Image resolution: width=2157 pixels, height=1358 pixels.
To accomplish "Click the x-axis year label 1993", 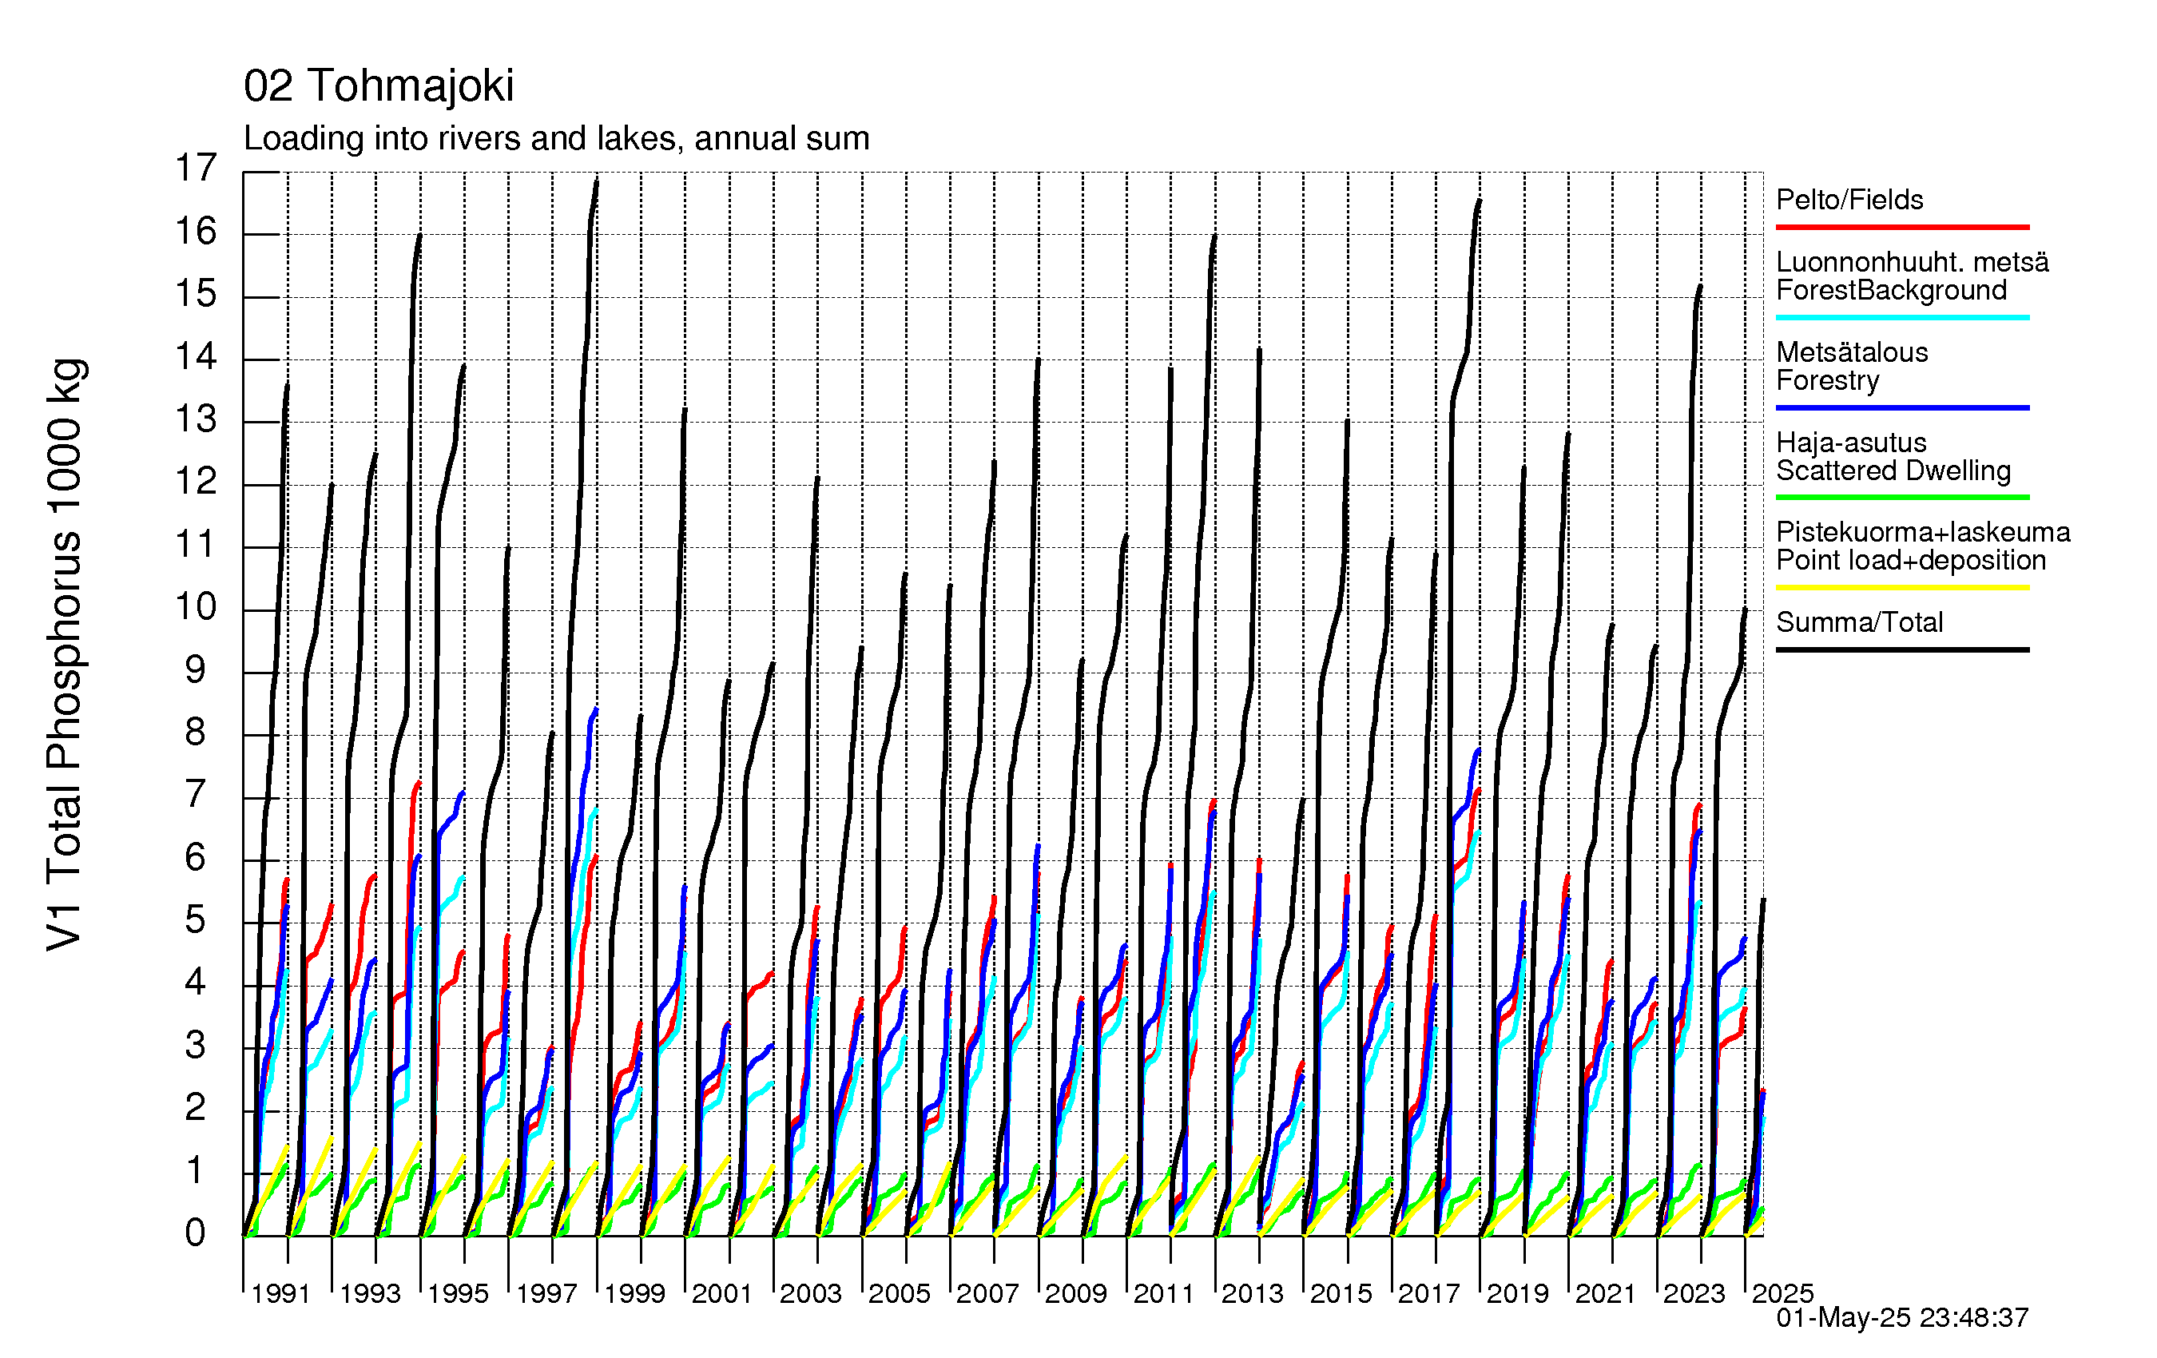I will (370, 1293).
